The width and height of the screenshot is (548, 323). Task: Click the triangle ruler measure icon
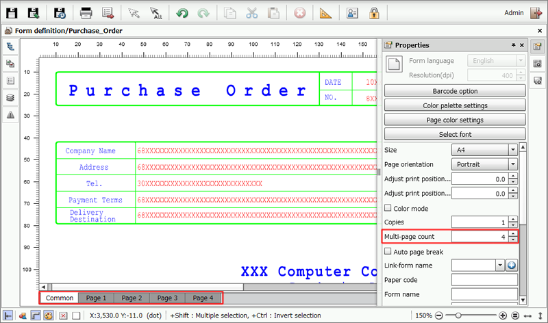[x=325, y=13]
